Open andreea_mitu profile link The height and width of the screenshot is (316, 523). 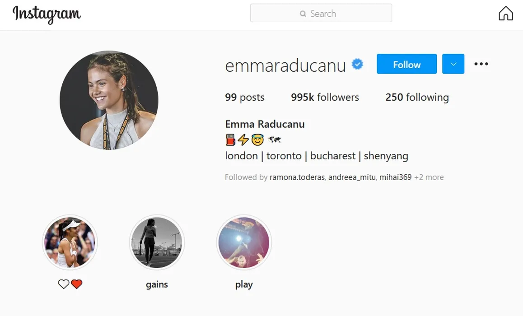point(352,177)
